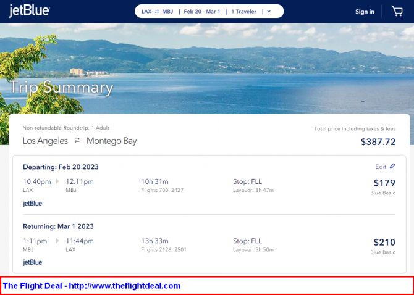Image resolution: width=414 pixels, height=295 pixels.
Task: Click the 1:11pm return departure time
Action: click(x=35, y=241)
